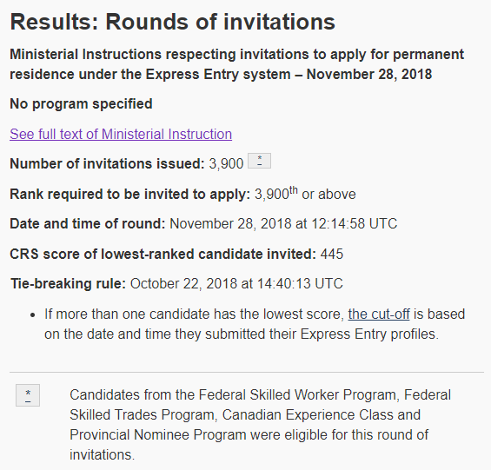The width and height of the screenshot is (491, 470).
Task: Click the CRS score of lowest-ranked candidate label
Action: coord(163,254)
